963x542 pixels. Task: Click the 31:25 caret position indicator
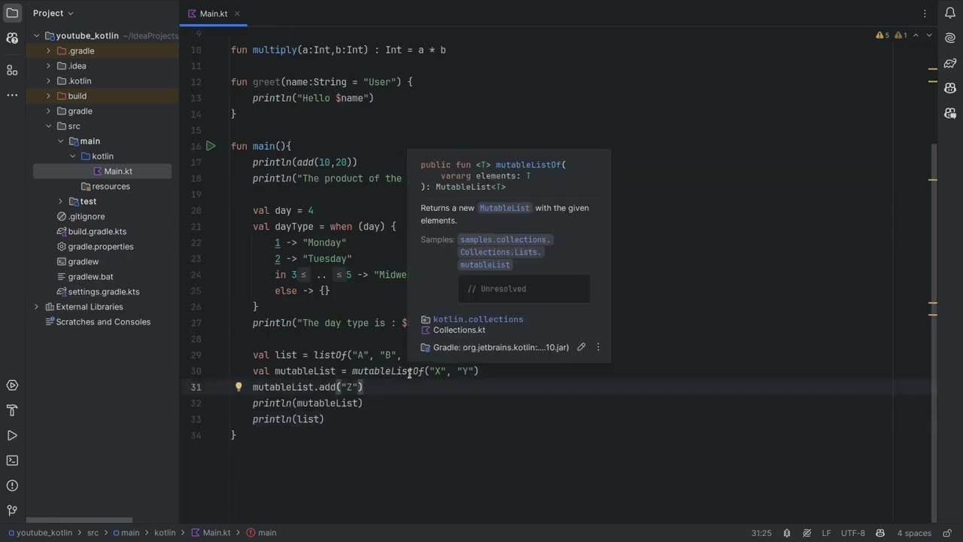(761, 533)
